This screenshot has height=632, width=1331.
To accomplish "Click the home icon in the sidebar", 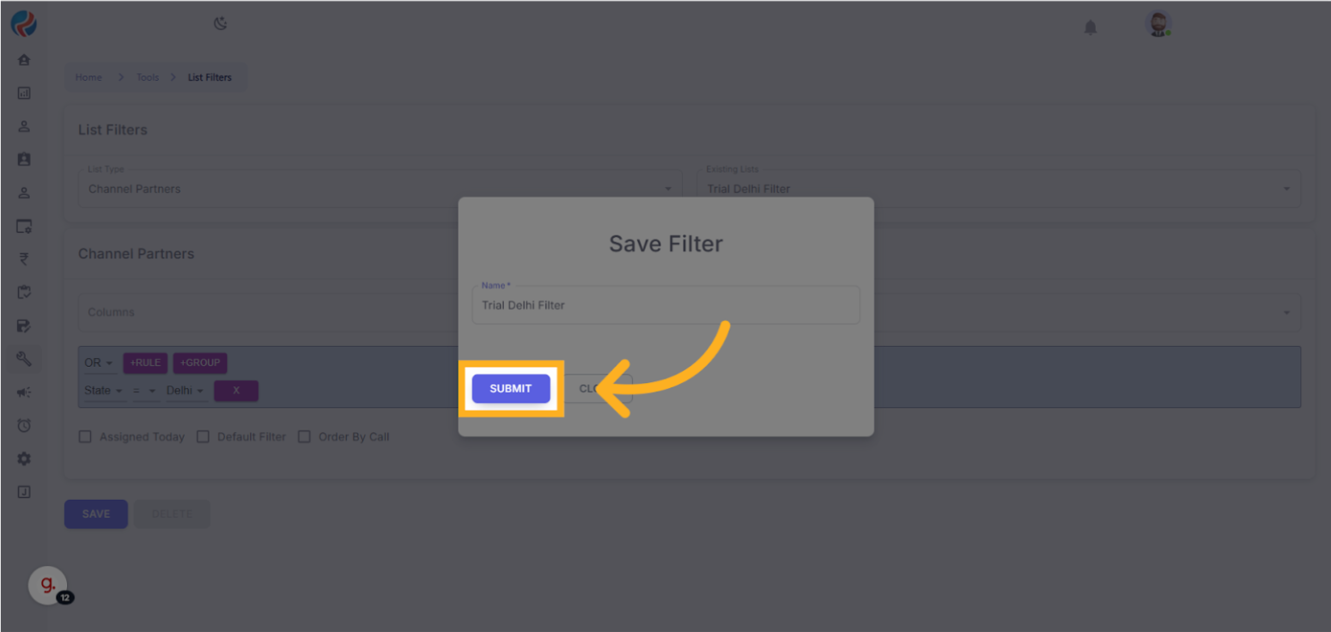I will pos(24,60).
